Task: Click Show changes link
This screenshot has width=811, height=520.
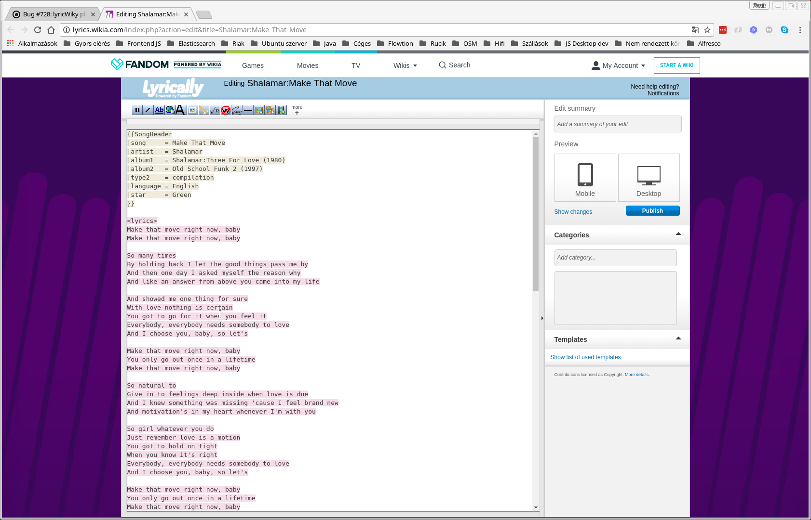Action: [x=573, y=212]
